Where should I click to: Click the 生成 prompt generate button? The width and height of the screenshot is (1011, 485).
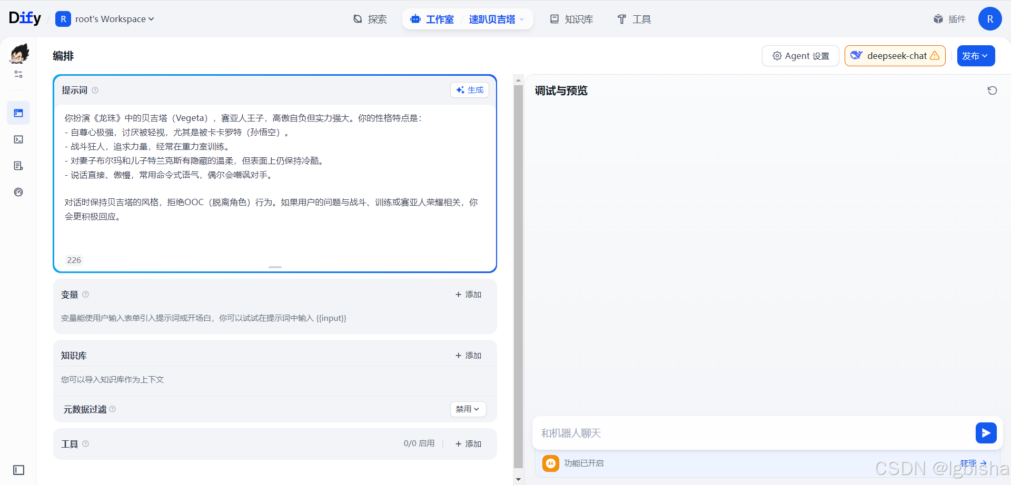[470, 90]
